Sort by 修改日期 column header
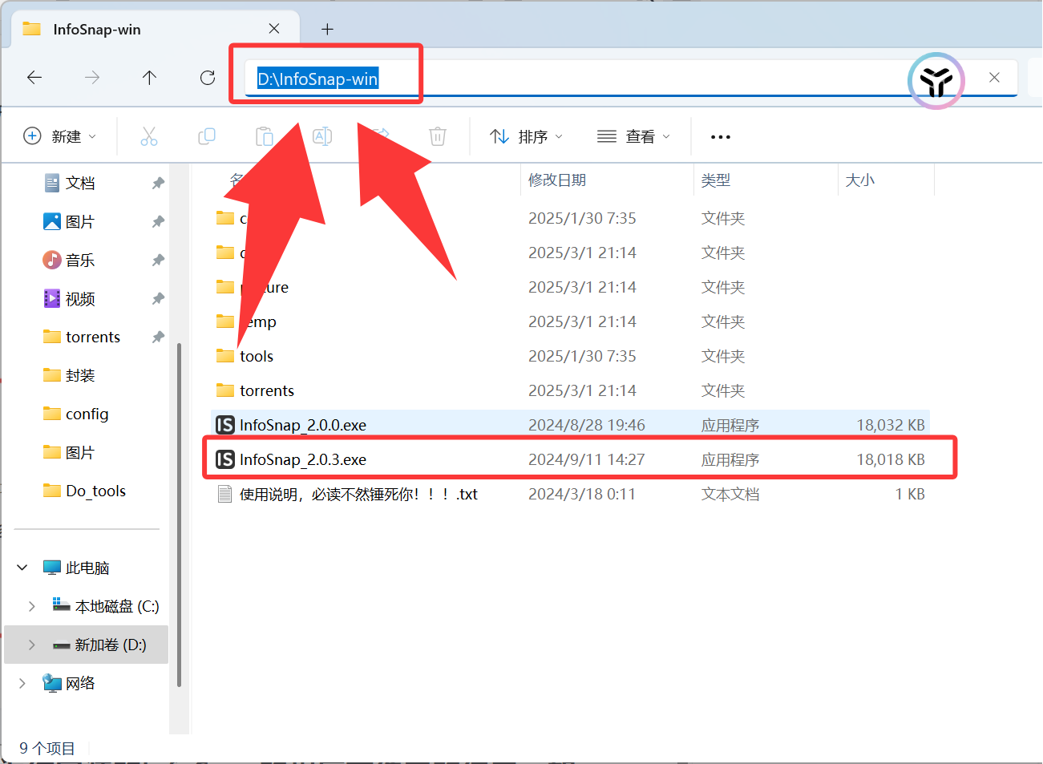This screenshot has height=764, width=1043. [557, 180]
